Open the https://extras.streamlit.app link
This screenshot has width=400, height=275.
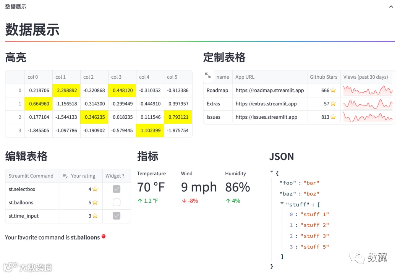point(266,104)
